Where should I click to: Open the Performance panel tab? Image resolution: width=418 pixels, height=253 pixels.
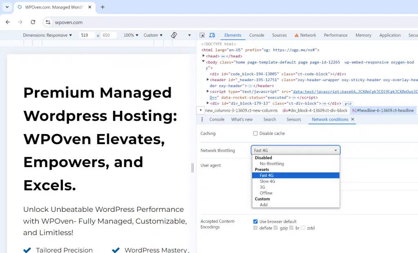click(x=336, y=35)
